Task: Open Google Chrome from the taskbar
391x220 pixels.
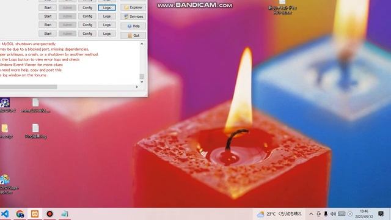Action: [20, 214]
